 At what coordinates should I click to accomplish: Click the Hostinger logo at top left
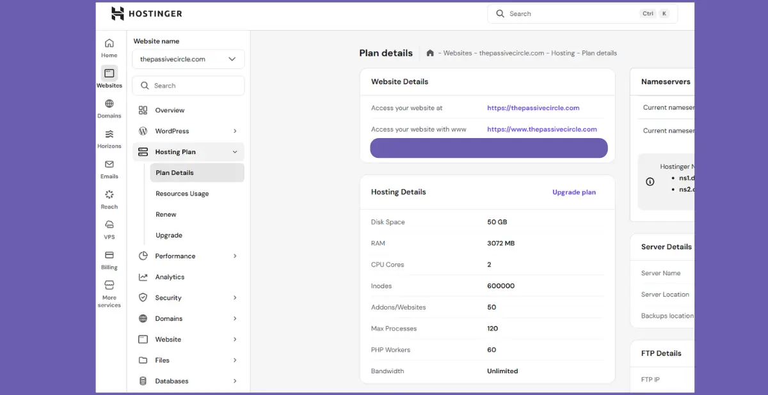(147, 13)
